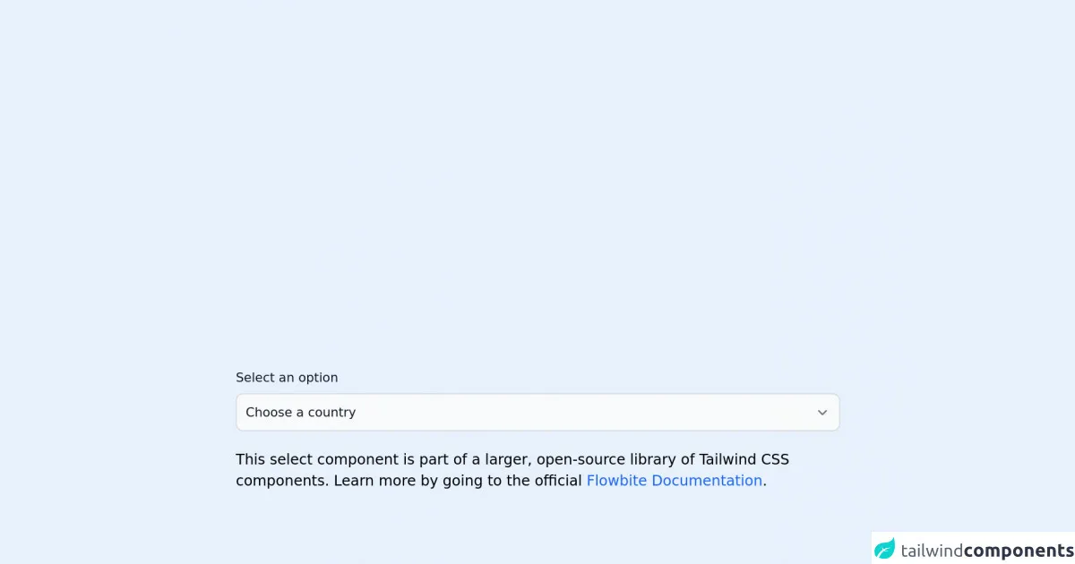Click the chevron arrow in country select

pyautogui.click(x=821, y=413)
